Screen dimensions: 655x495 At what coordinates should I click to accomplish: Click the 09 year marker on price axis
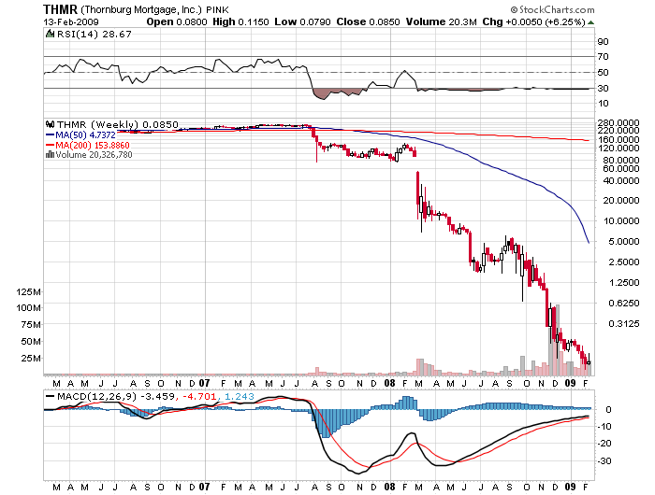click(570, 383)
